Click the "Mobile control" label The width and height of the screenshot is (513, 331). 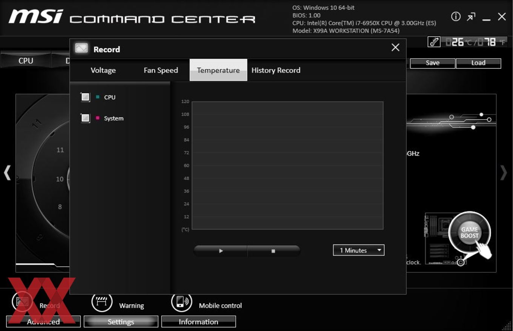(220, 305)
